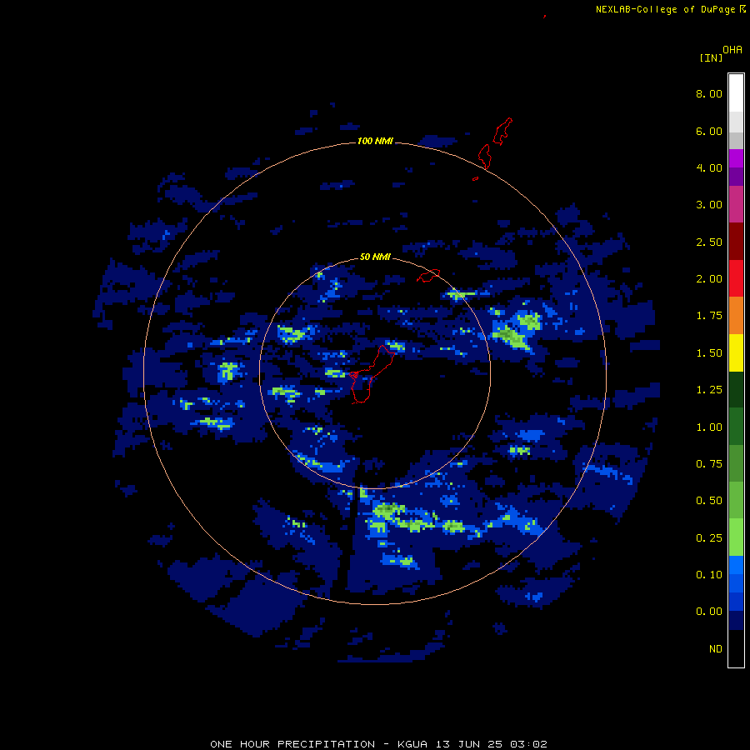Click the 8.00 legend value
Screen dimensions: 750x750
(x=709, y=93)
